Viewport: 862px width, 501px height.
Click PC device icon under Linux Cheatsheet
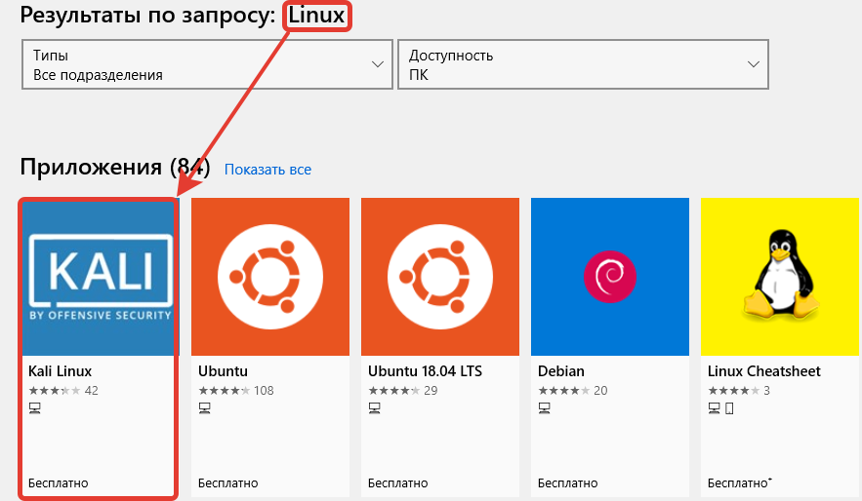[715, 408]
